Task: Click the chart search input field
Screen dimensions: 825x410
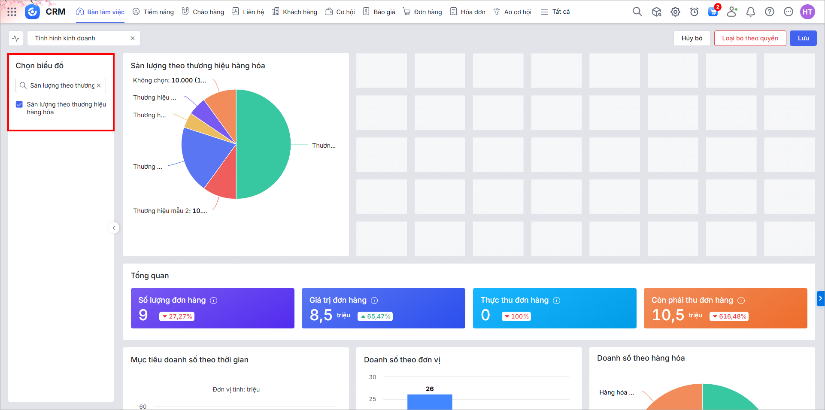Action: coord(62,85)
